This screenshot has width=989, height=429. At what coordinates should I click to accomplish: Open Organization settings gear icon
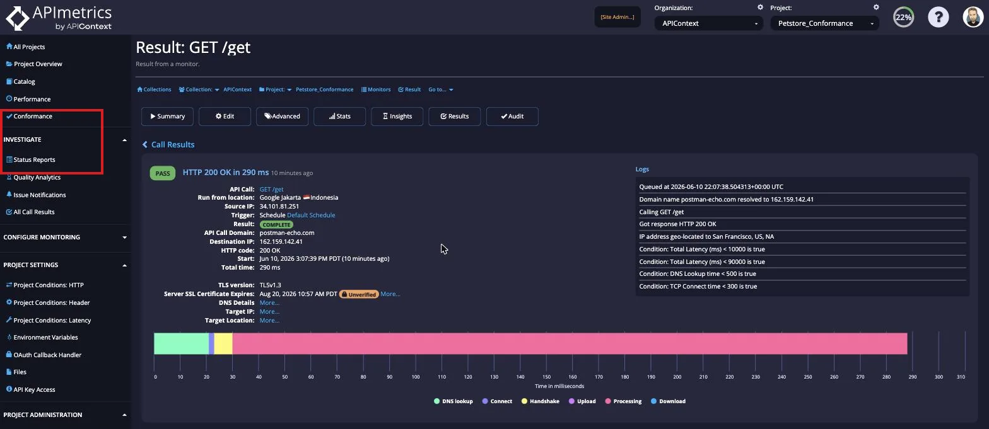760,8
